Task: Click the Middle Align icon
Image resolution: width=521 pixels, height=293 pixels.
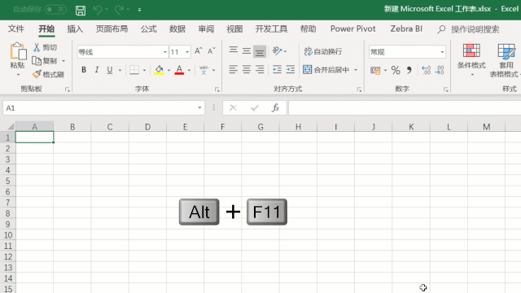Action: pos(247,50)
